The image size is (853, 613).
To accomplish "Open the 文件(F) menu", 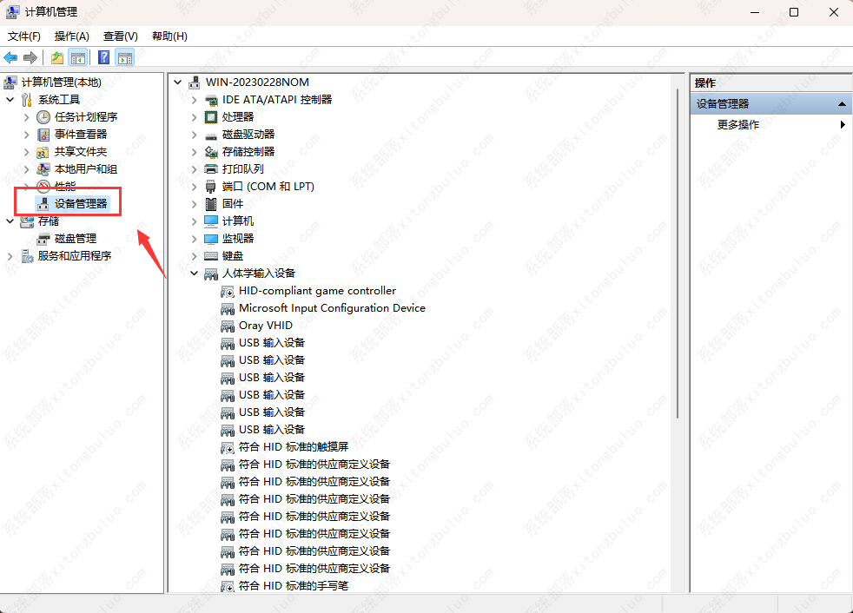I will click(x=23, y=36).
